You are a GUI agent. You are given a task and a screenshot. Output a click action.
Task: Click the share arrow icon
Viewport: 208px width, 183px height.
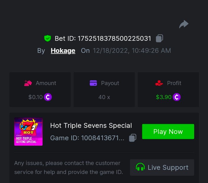(x=184, y=24)
